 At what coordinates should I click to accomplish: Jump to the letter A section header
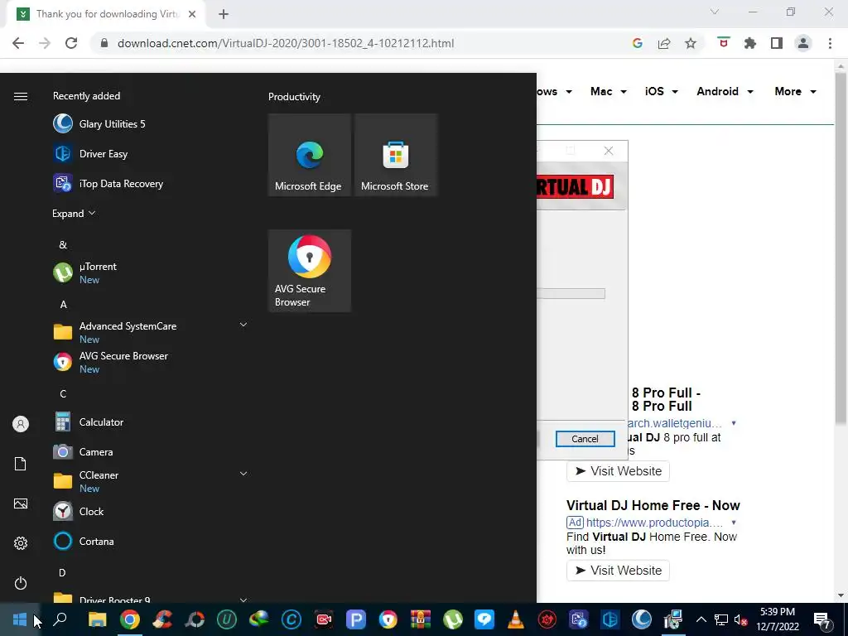tap(63, 305)
